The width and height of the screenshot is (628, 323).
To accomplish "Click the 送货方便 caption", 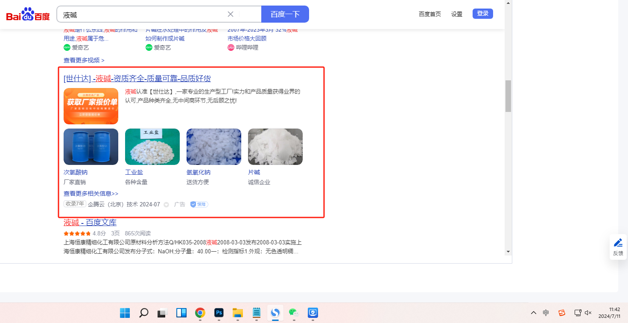I will pyautogui.click(x=198, y=182).
